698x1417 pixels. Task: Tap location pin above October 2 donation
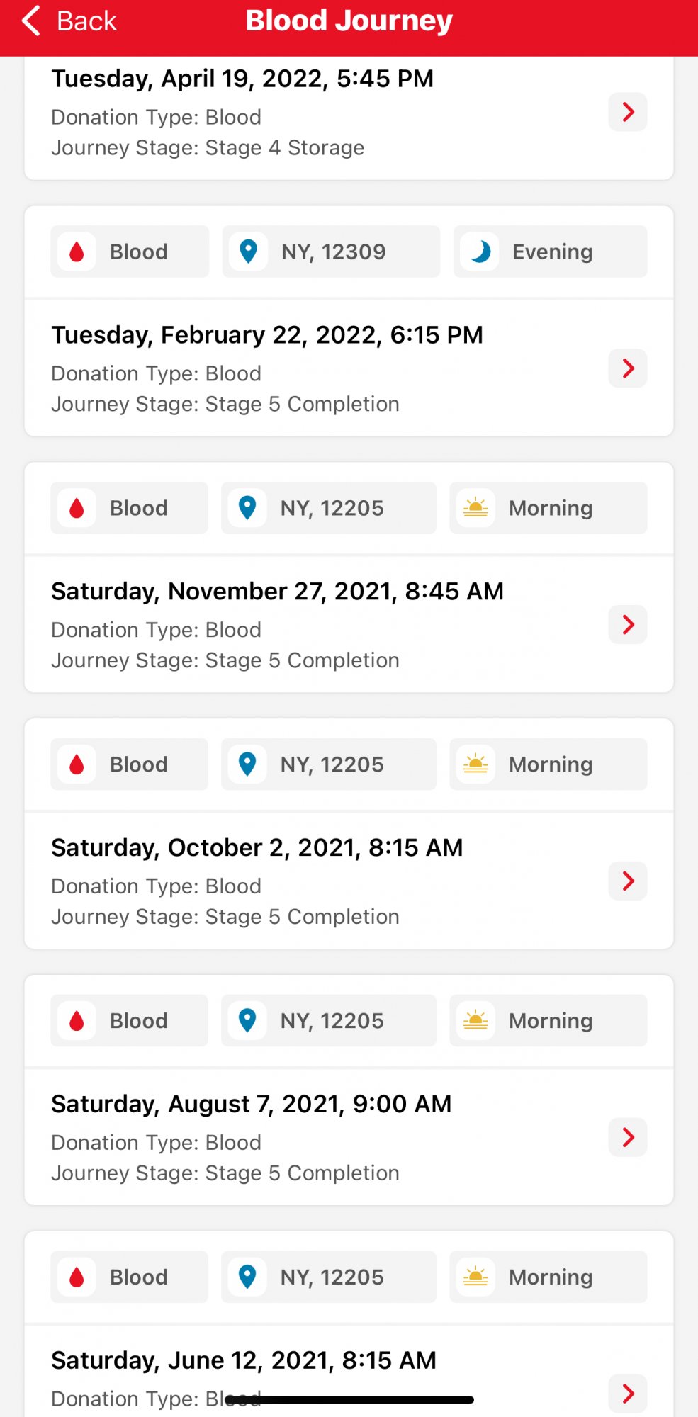click(247, 764)
